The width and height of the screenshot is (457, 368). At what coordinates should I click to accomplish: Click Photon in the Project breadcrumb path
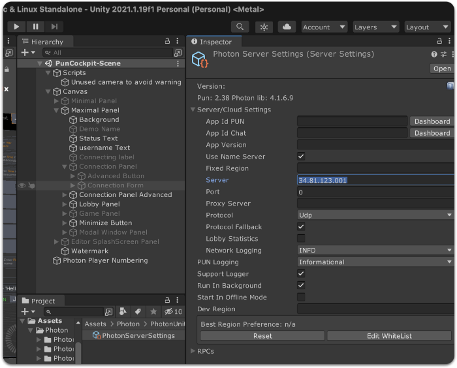coord(128,324)
